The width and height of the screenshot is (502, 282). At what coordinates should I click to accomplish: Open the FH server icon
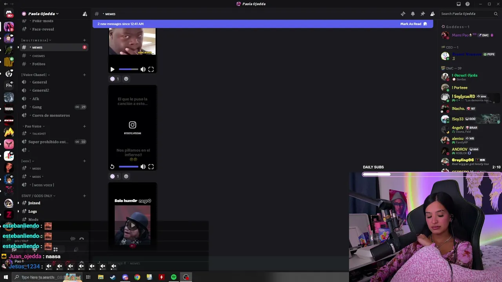(9, 85)
